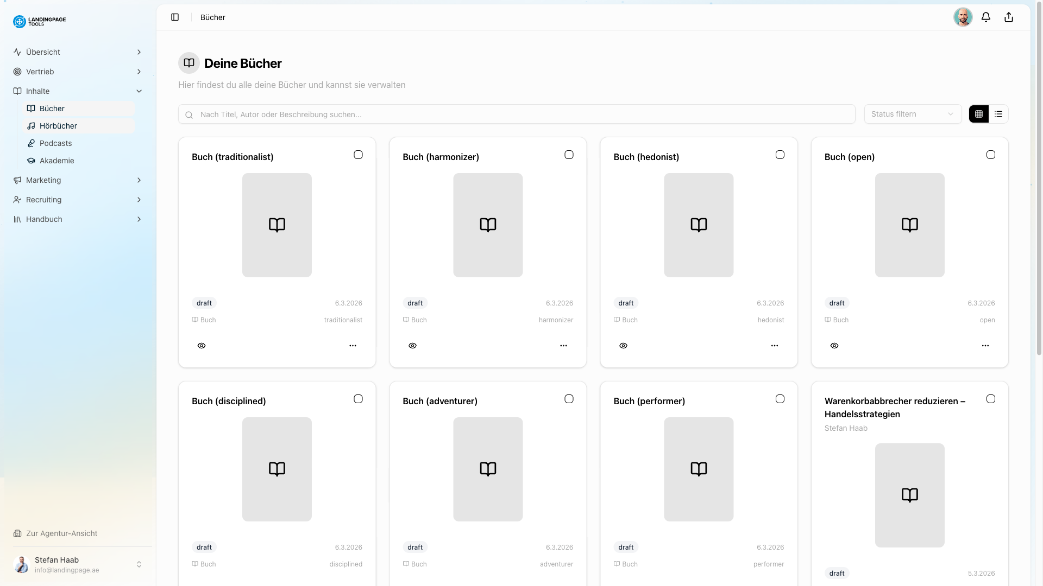Viewport: 1043px width, 586px height.
Task: Open the options menu on Buch (traditionalist)
Action: pyautogui.click(x=353, y=346)
